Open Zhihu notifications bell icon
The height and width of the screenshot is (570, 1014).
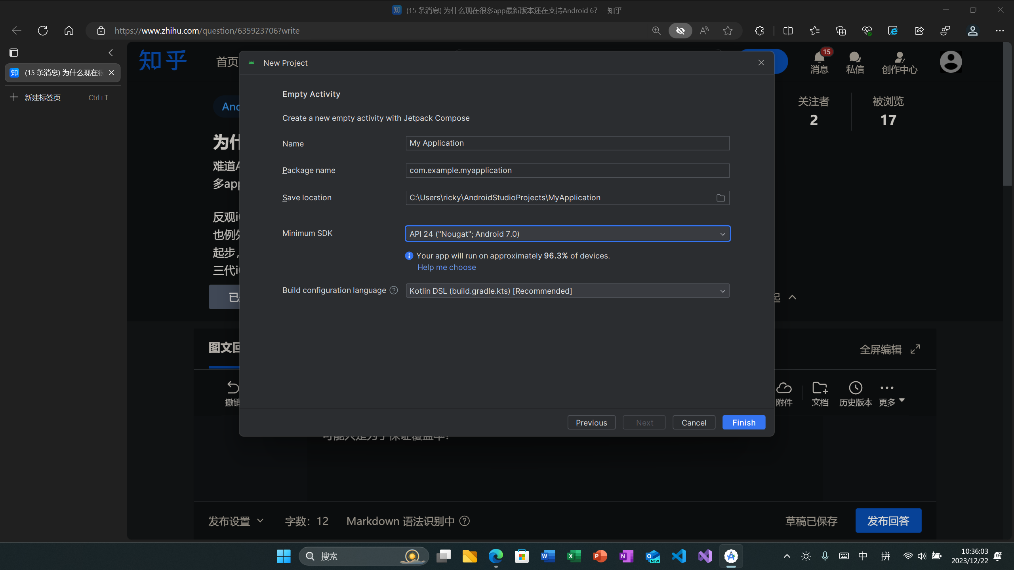coord(819,58)
